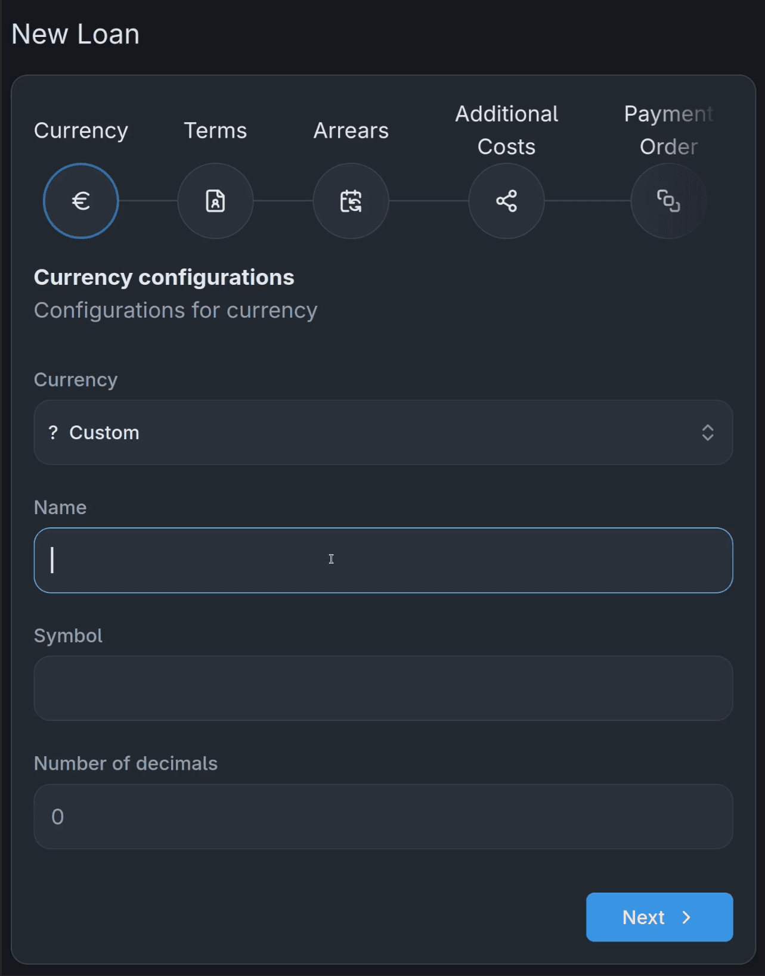Click the Number of decimals field showing 0
The image size is (765, 976).
tap(383, 816)
